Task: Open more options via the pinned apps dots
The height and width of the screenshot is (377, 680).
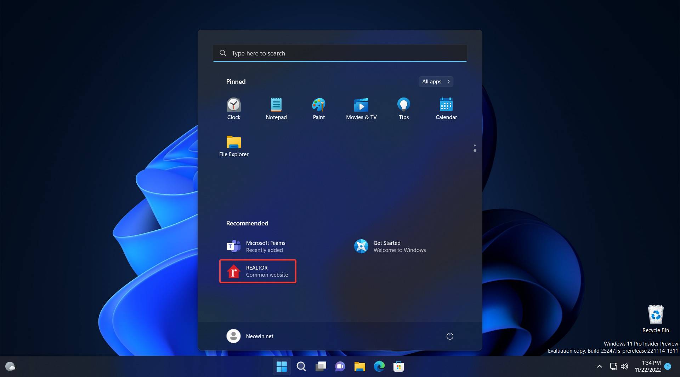Action: pos(475,148)
